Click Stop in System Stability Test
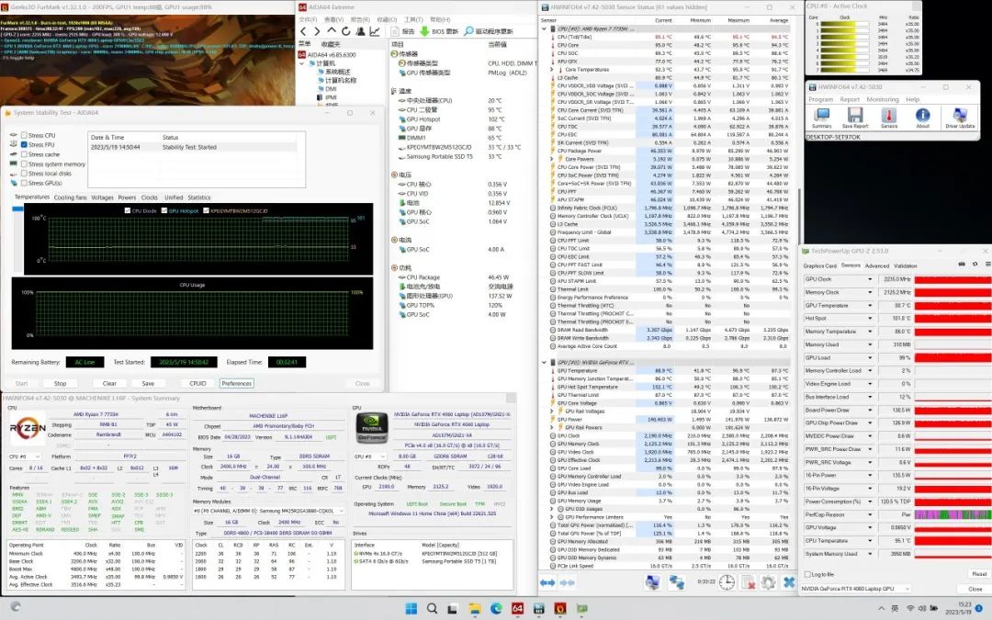Viewport: 992px width, 620px height. (60, 383)
